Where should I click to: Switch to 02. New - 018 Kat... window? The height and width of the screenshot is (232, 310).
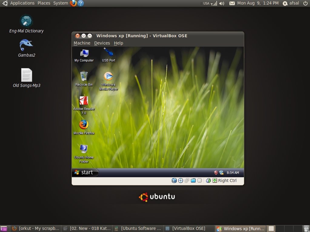[x=87, y=229]
